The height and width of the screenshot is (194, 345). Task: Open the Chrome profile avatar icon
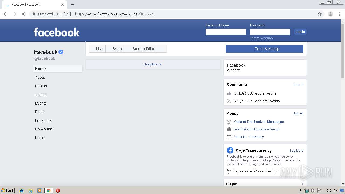(x=330, y=14)
